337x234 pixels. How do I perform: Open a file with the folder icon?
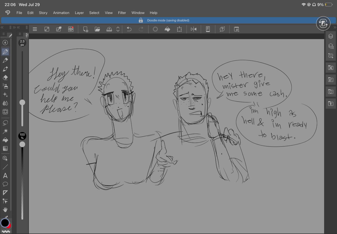[97, 29]
